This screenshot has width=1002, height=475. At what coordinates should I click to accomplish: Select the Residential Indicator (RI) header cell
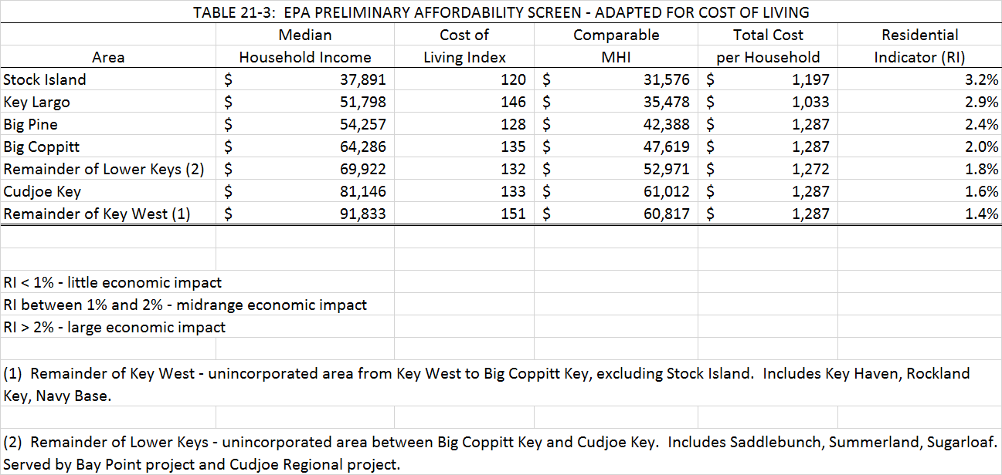(x=919, y=46)
